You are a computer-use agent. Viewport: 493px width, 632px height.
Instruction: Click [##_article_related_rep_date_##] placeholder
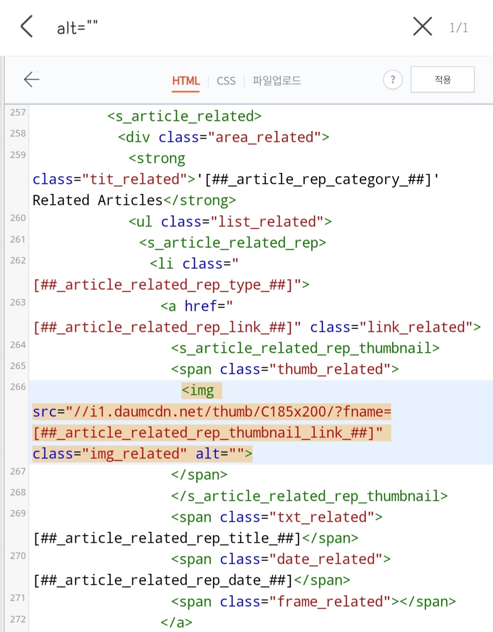[163, 580]
